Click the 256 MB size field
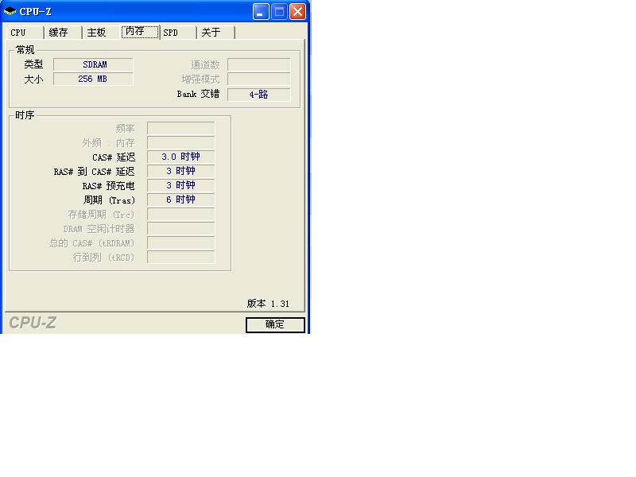The height and width of the screenshot is (477, 636). pos(93,79)
